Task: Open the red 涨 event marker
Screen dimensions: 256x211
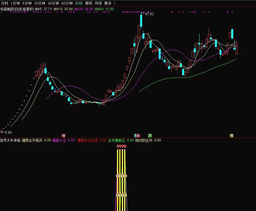Action: coord(138,135)
